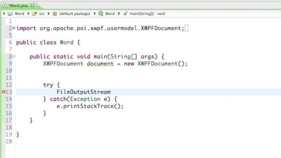The image size is (281, 158).
Task: Click the Exception type on line 14
Action: 85,99
